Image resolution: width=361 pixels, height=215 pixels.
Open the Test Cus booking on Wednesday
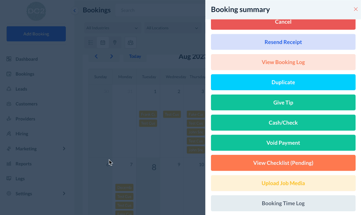tap(172, 114)
